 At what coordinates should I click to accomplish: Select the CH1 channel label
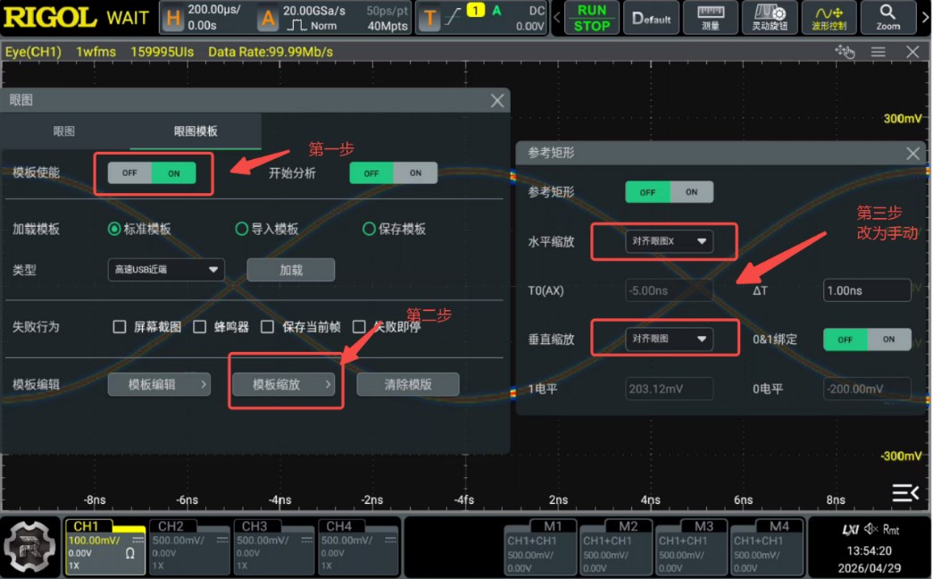tap(87, 526)
